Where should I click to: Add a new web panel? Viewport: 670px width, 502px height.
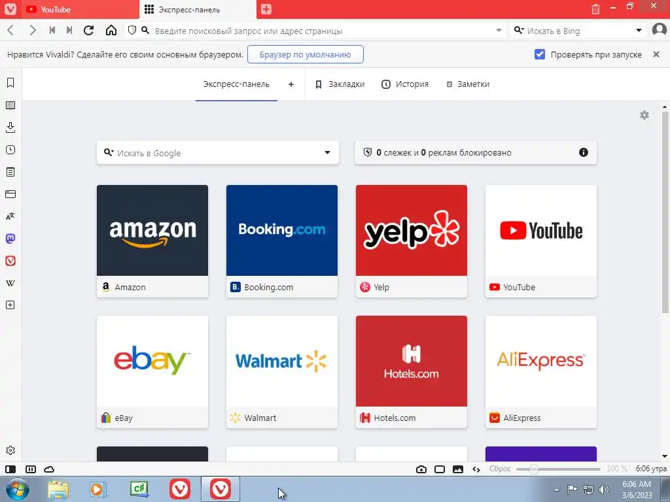tap(10, 305)
